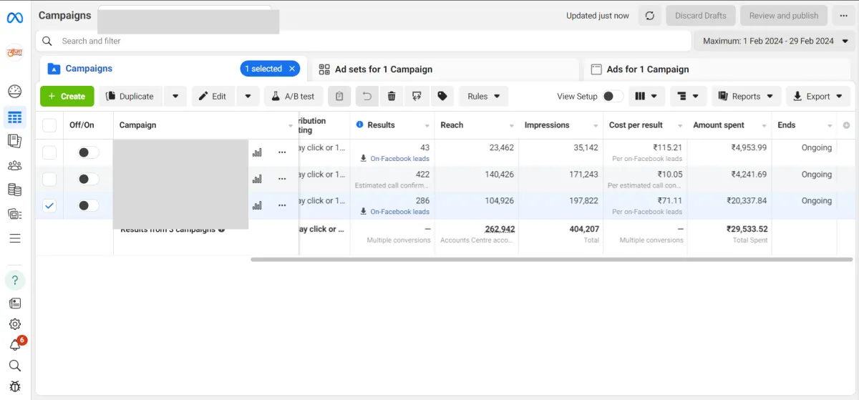Click the Paste clipboard toolbar icon
The image size is (859, 400).
click(x=339, y=97)
